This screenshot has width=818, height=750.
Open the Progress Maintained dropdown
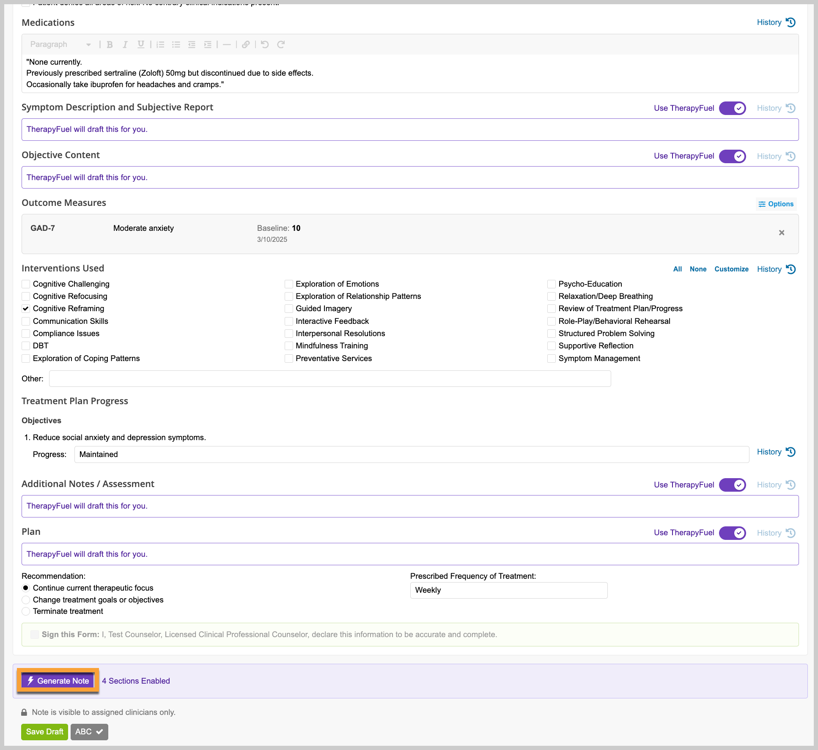click(412, 454)
